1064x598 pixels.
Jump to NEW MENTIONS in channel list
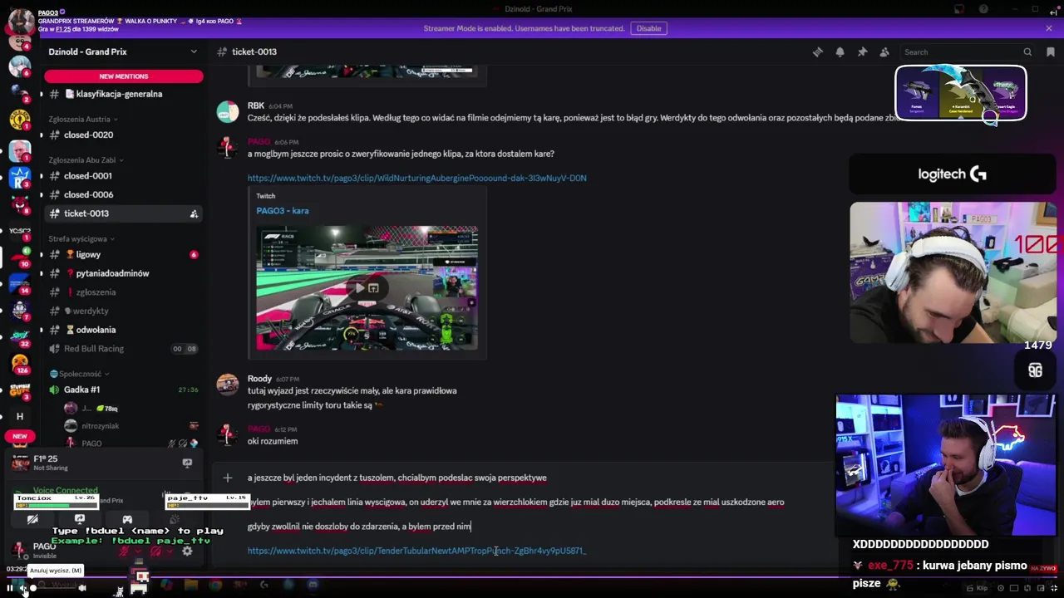[124, 76]
